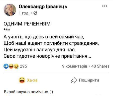Open Олександр Ірванець profile name link

click(x=43, y=6)
